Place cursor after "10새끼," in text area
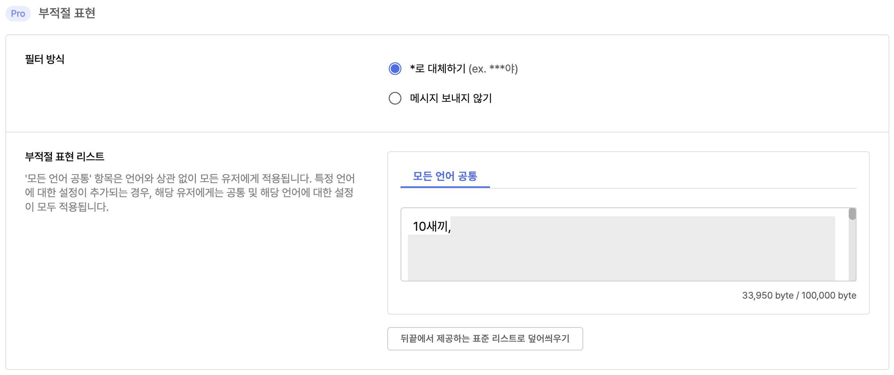Image resolution: width=894 pixels, height=375 pixels. coord(452,226)
